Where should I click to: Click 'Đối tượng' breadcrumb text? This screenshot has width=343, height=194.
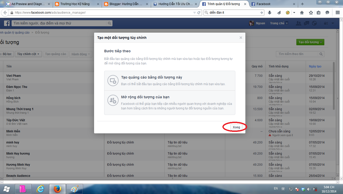tap(42, 33)
